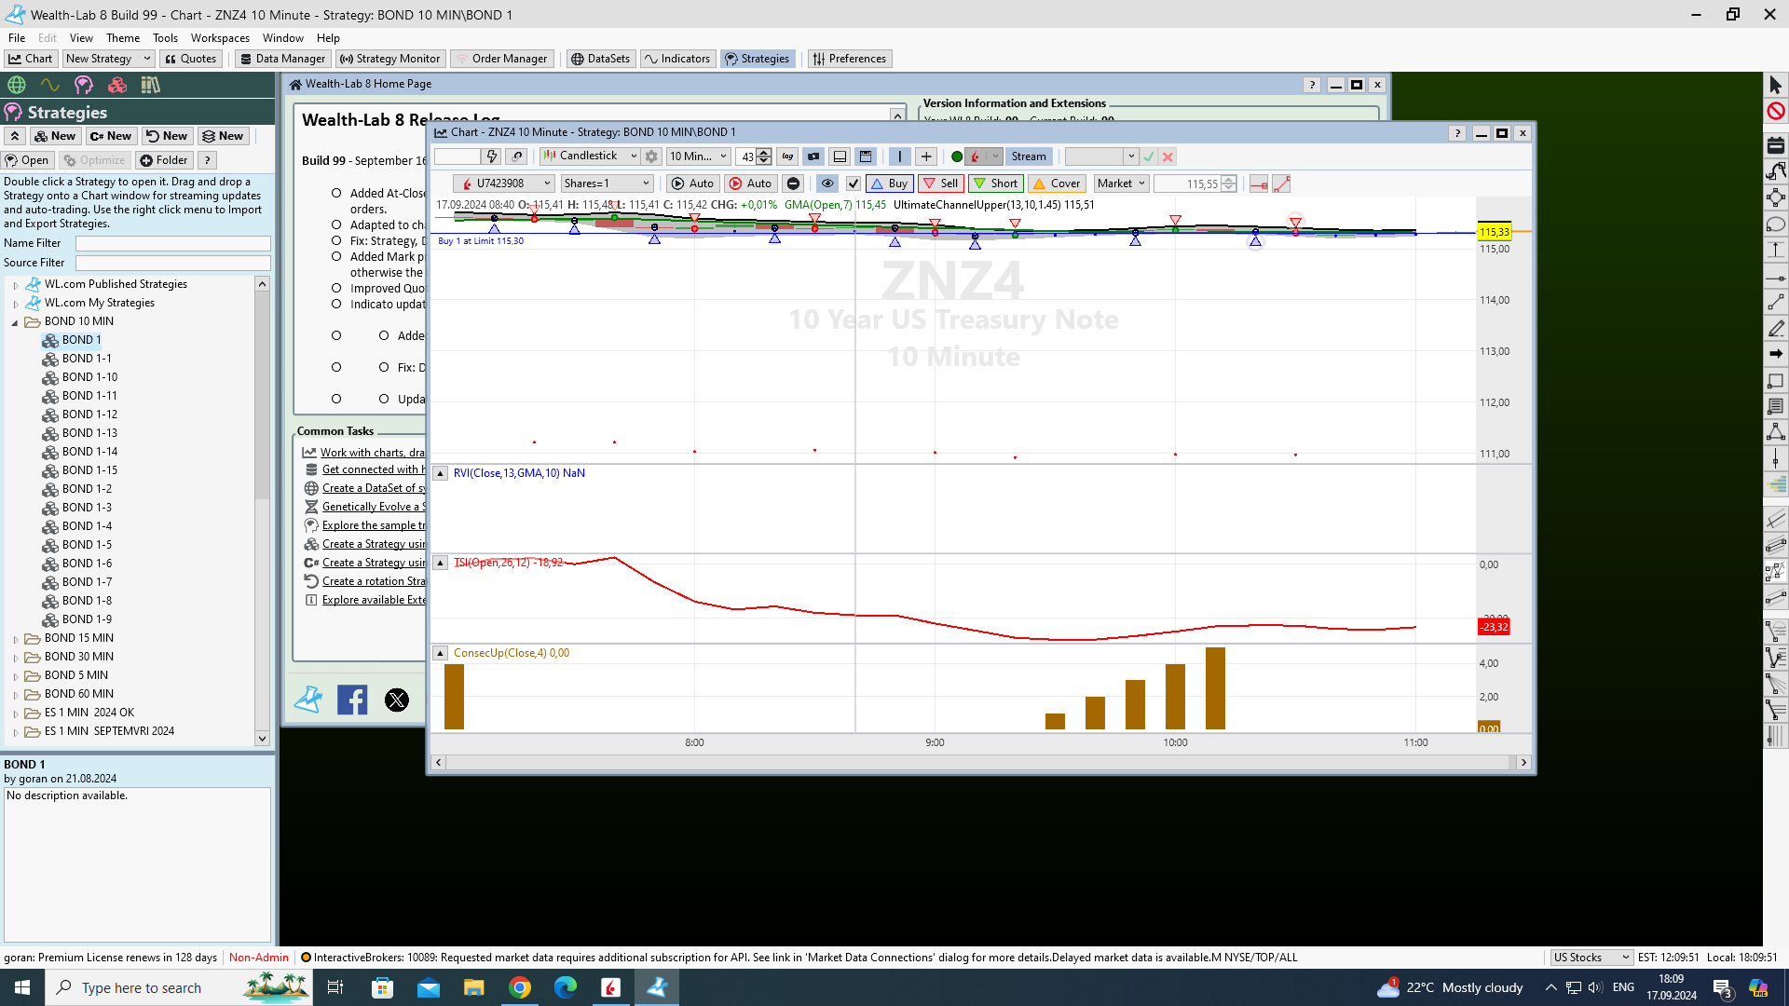Image resolution: width=1789 pixels, height=1006 pixels.
Task: Click the Name Filter input field
Action: point(172,243)
